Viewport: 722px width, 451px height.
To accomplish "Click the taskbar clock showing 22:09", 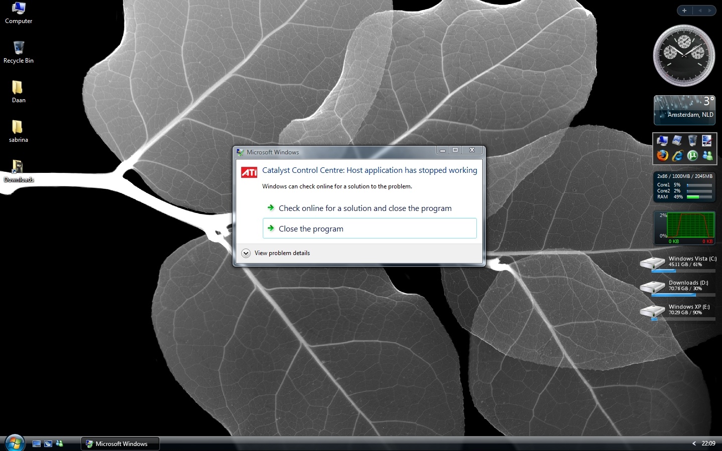I will coord(708,443).
